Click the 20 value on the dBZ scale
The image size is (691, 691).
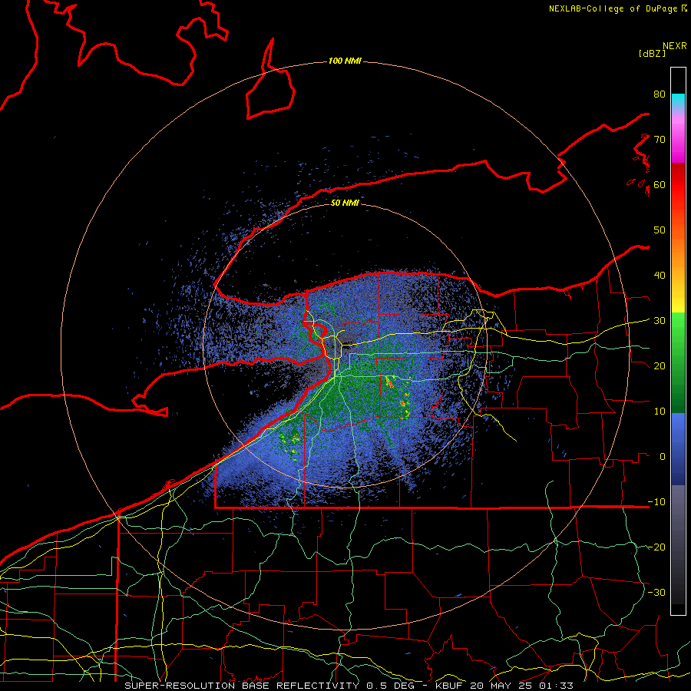660,365
